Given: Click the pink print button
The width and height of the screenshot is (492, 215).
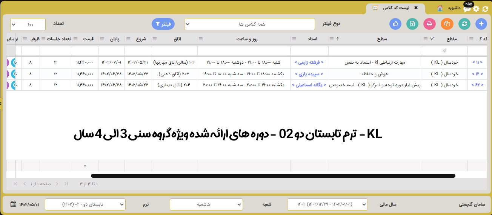Looking at the screenshot, I should (429, 24).
